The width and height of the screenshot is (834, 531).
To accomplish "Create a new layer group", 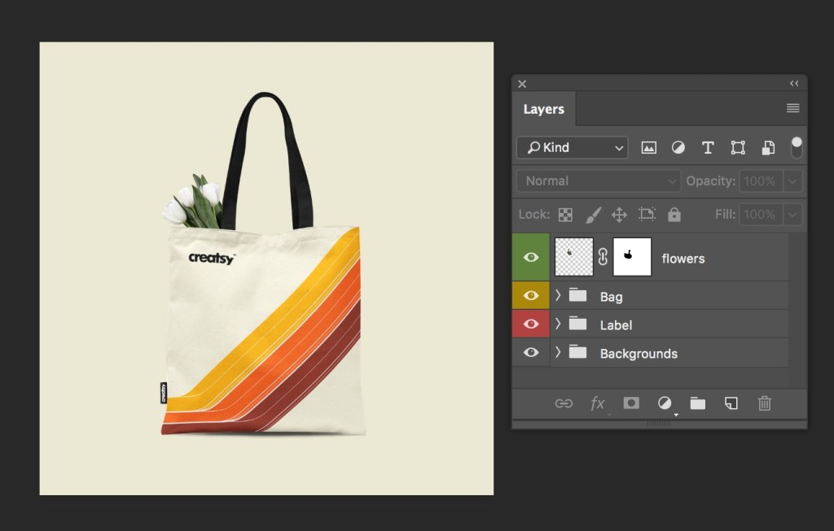I will coord(697,403).
